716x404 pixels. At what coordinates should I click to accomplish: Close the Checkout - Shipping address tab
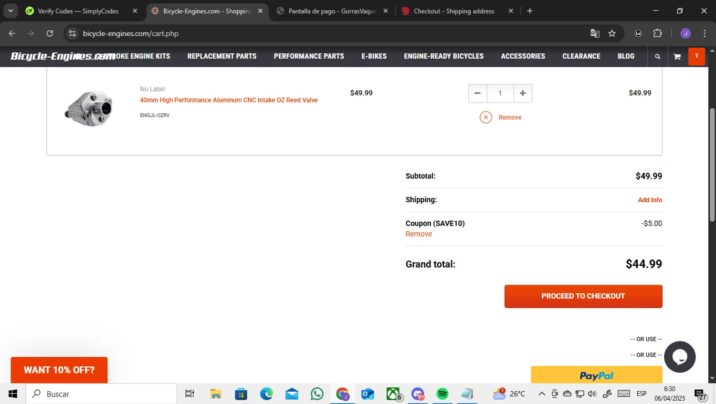(511, 11)
